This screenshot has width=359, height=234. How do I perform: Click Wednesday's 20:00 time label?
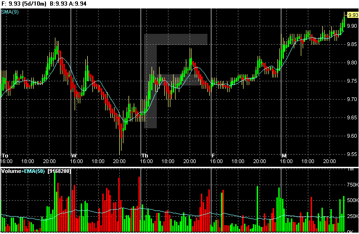tap(119, 161)
